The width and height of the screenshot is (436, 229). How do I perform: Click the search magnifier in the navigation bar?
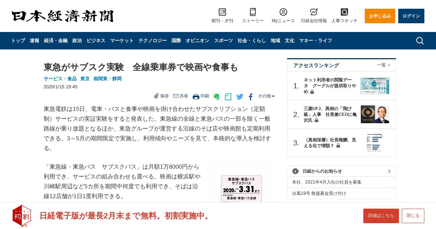click(x=420, y=41)
